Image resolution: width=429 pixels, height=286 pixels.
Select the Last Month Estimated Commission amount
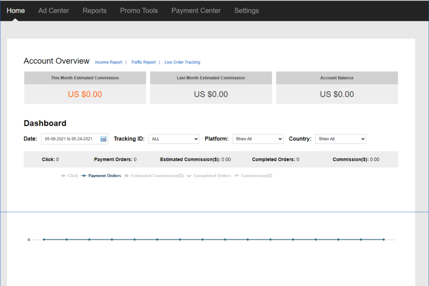[x=211, y=94]
